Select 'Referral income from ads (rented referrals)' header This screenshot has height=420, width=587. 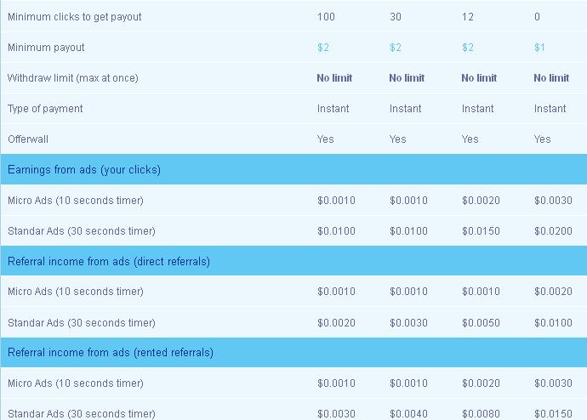293,352
